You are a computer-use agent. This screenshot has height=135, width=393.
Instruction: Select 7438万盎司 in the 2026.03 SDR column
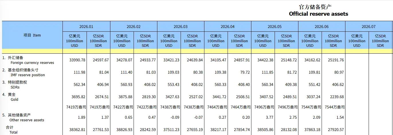click(193, 107)
